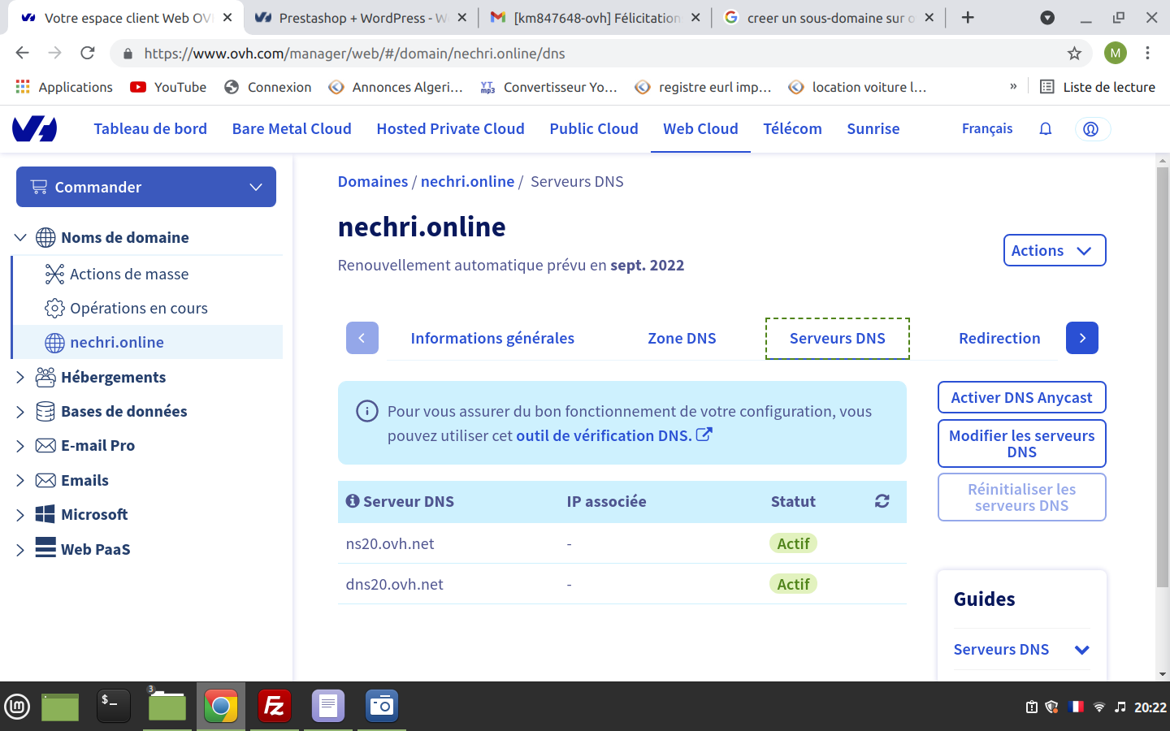Open the terminal from the taskbar
This screenshot has height=731, width=1170.
[x=113, y=706]
